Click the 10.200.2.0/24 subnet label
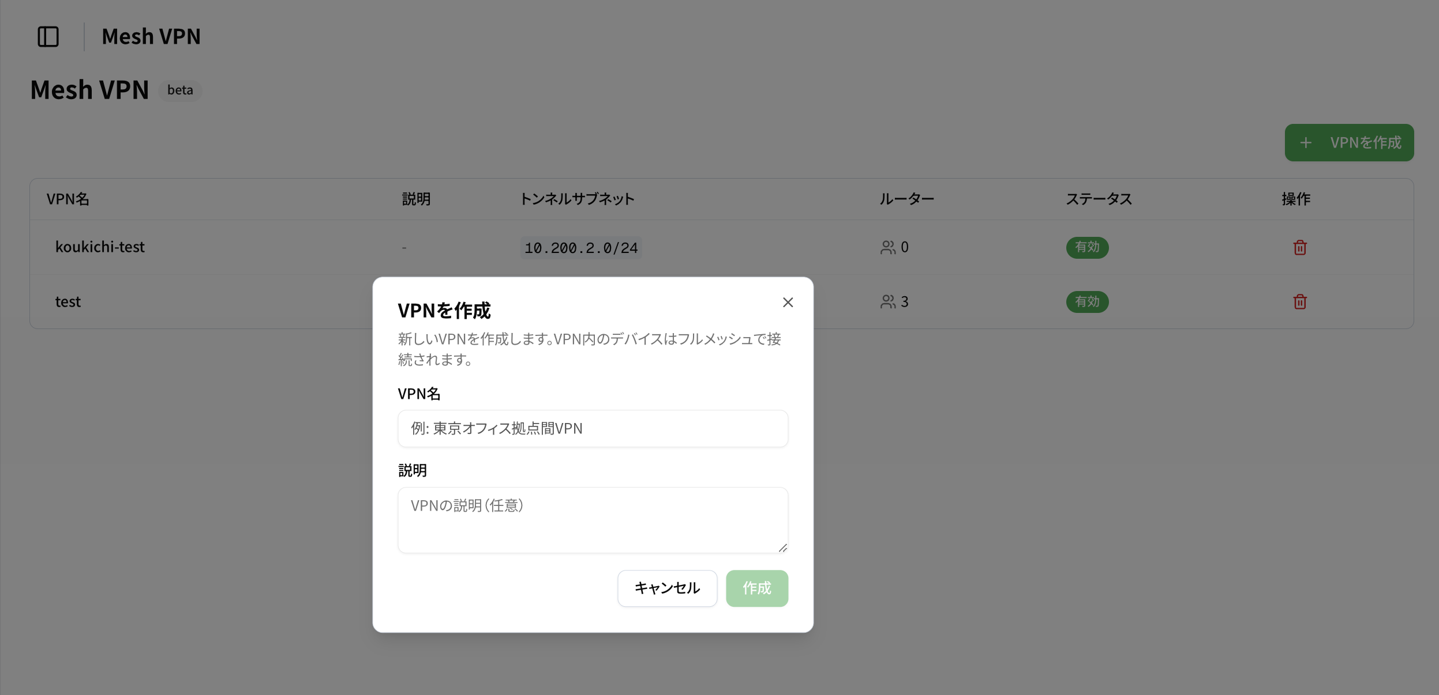 580,248
